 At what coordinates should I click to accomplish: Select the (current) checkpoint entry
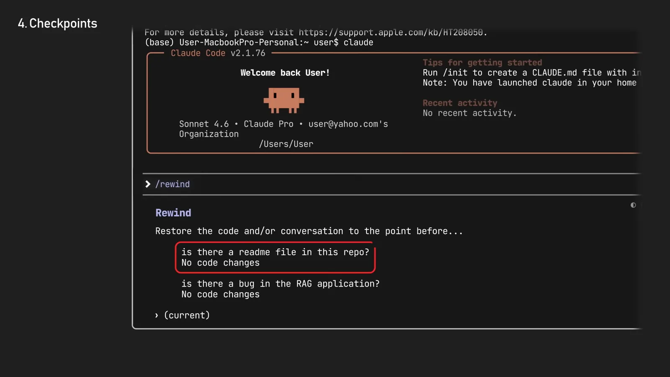[183, 315]
